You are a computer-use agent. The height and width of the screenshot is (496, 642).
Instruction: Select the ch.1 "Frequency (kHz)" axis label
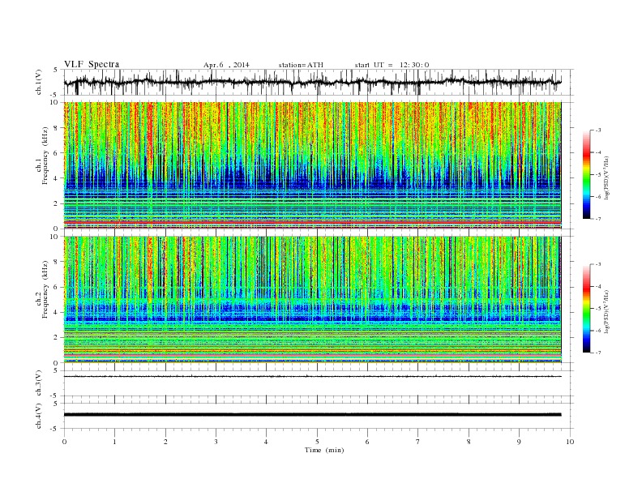click(45, 156)
